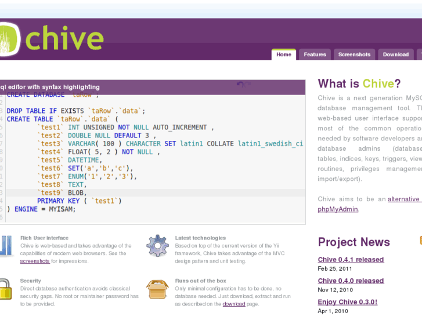This screenshot has height=316, width=422.
Task: Click the ENGINE = MYISAM line
Action: click(x=41, y=209)
